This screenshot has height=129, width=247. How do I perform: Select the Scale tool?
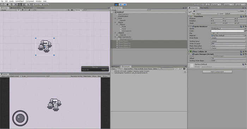tap(16, 5)
